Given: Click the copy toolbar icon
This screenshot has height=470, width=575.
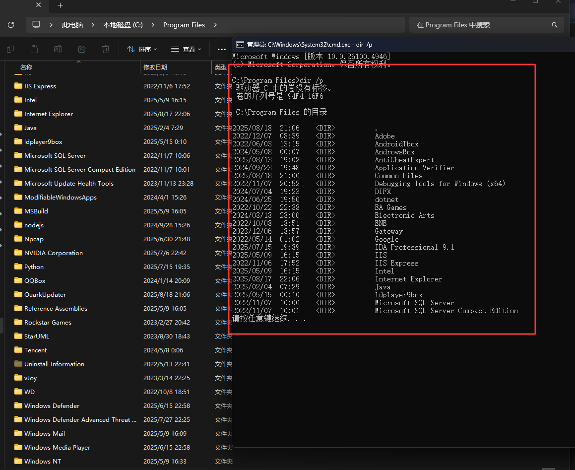Looking at the screenshot, I should coord(10,49).
